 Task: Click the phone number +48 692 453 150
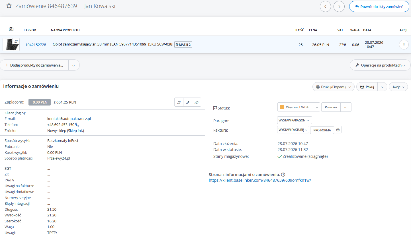click(x=61, y=125)
